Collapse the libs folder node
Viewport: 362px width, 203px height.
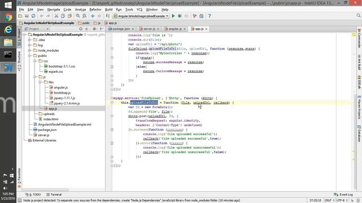click(40, 82)
